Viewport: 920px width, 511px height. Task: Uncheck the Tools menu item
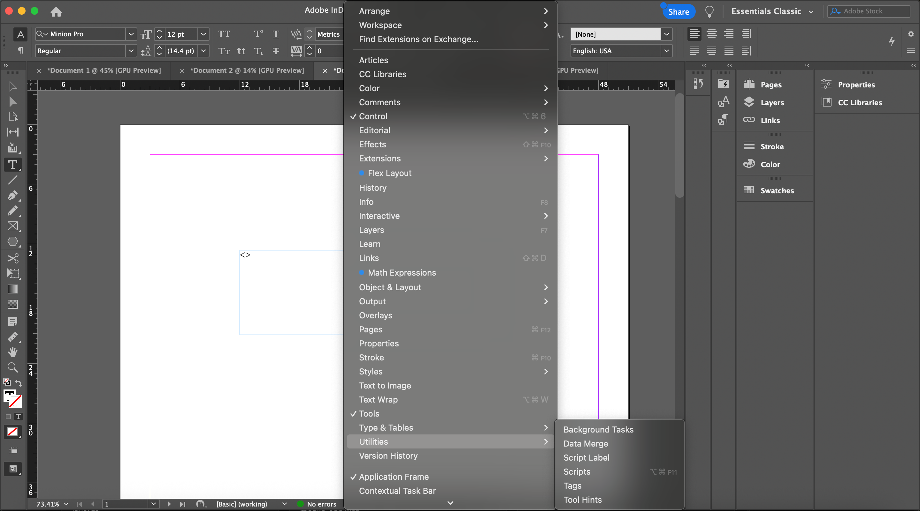coord(369,414)
